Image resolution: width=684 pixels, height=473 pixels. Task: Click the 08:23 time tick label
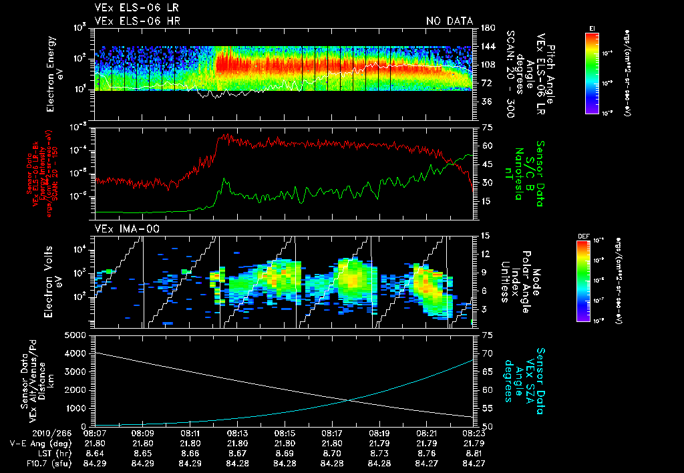point(474,434)
